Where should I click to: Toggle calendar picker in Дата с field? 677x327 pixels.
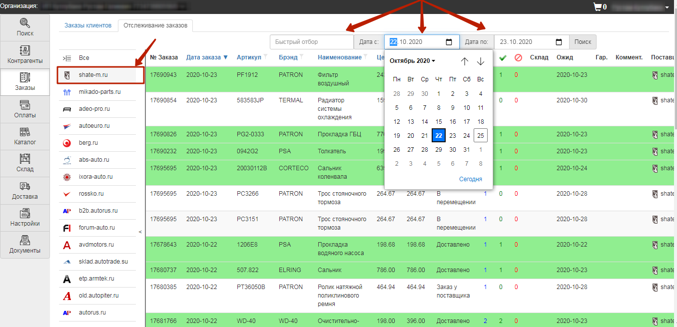click(449, 42)
